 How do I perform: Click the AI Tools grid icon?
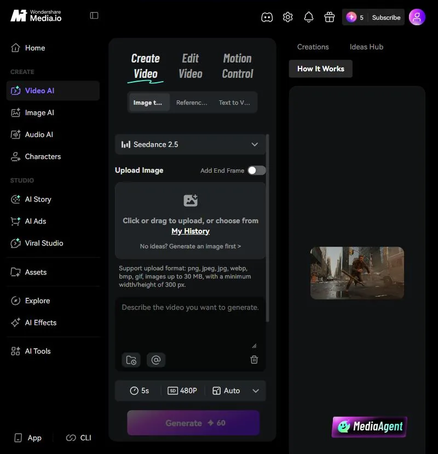click(16, 351)
